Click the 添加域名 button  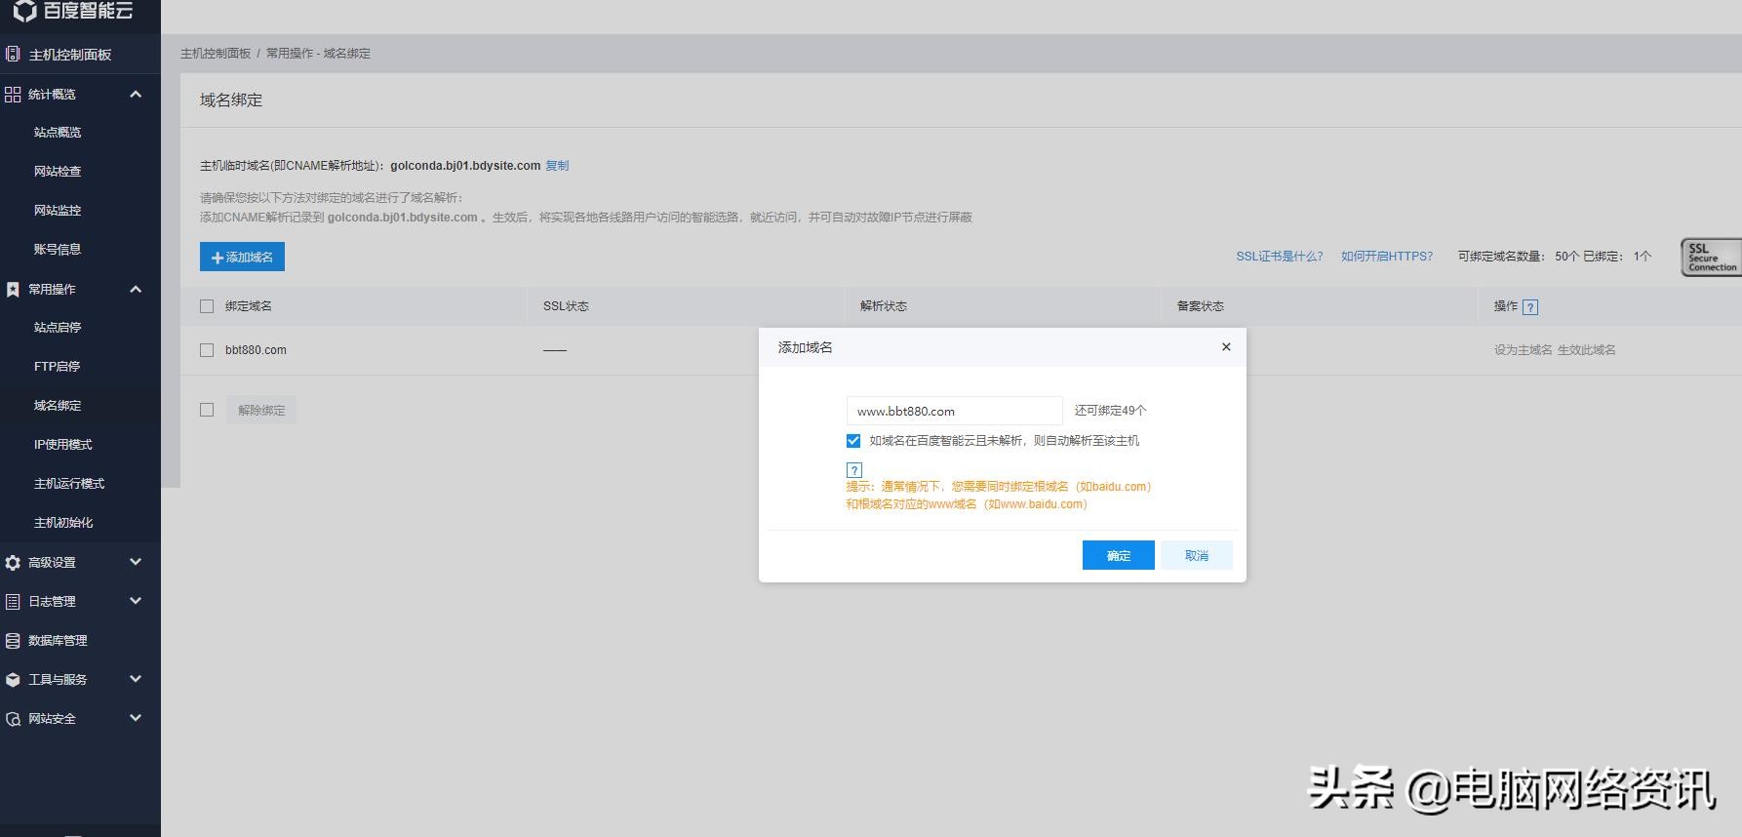[x=242, y=257]
